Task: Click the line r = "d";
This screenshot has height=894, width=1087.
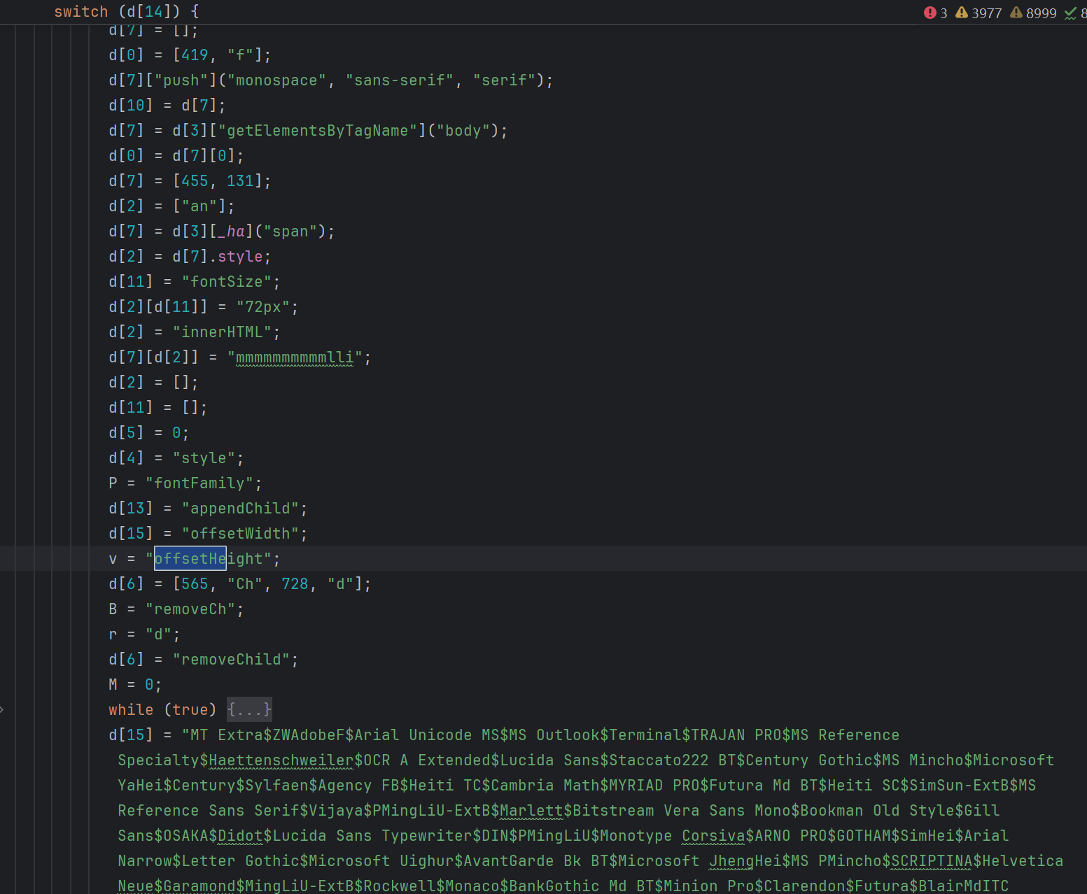Action: [x=144, y=634]
